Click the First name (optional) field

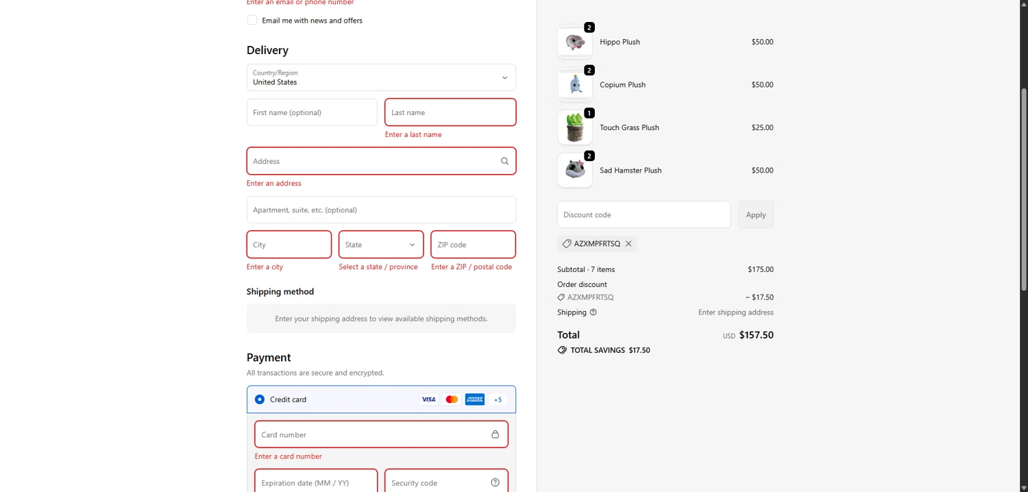(312, 112)
